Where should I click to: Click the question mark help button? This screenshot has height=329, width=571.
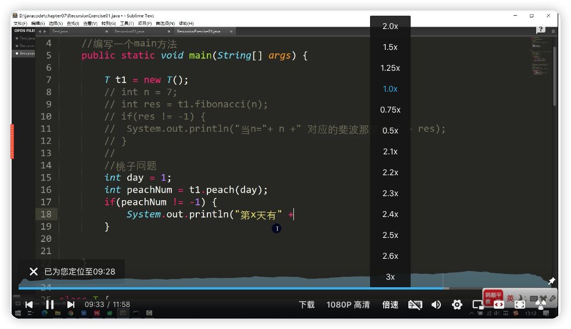point(541,29)
